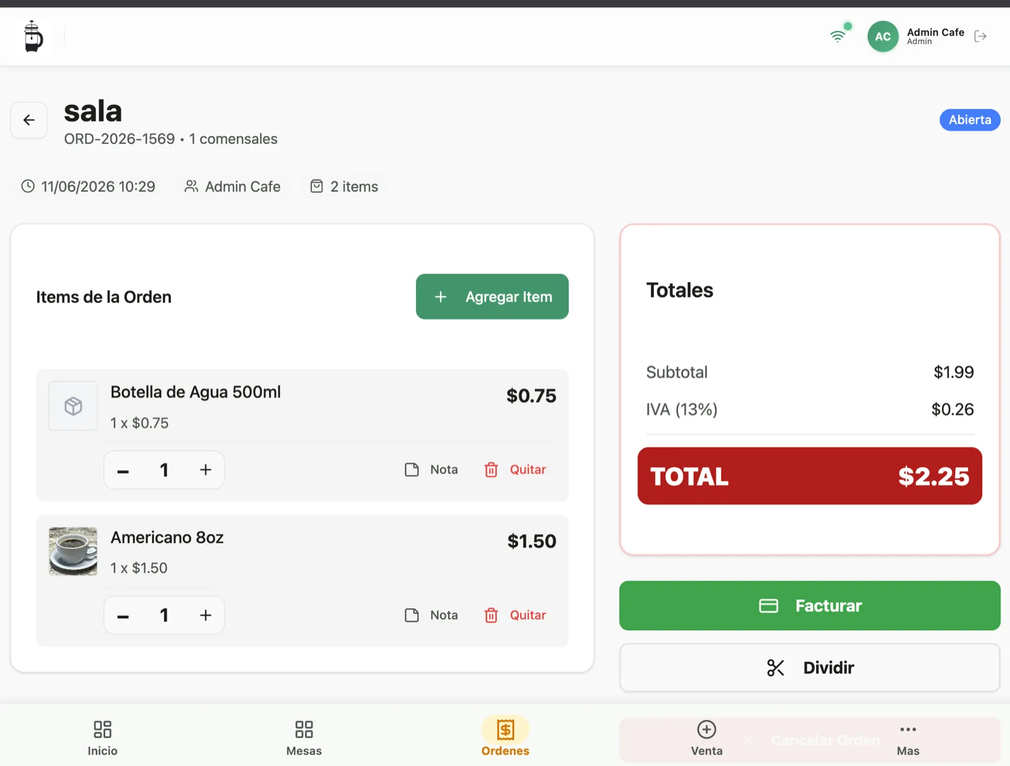Open the Mas menu tab

click(908, 738)
